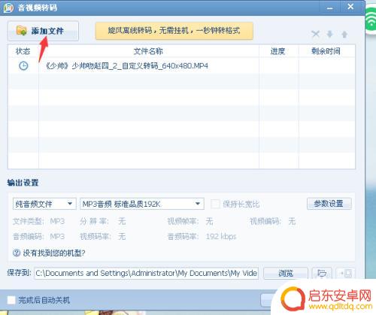Open the MP3音频 标准品质192K dropdown
The height and width of the screenshot is (315, 376).
(x=142, y=204)
